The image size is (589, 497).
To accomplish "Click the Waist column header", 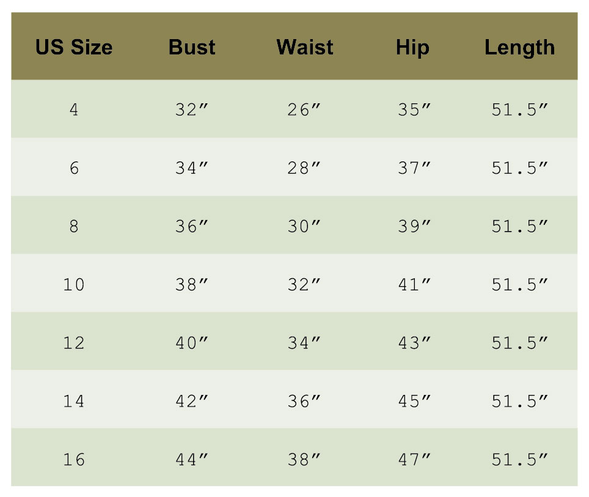I will click(304, 47).
